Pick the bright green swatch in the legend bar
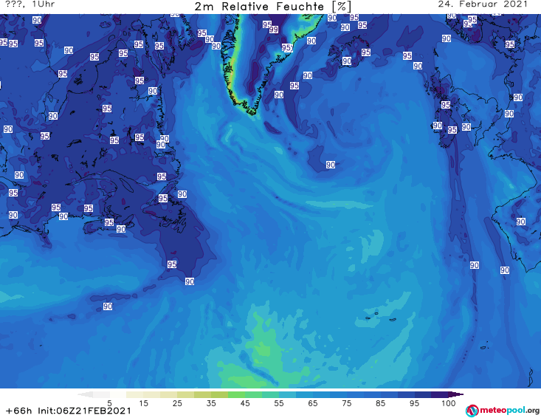Screen dimensions: 541x418 click(x=236, y=394)
